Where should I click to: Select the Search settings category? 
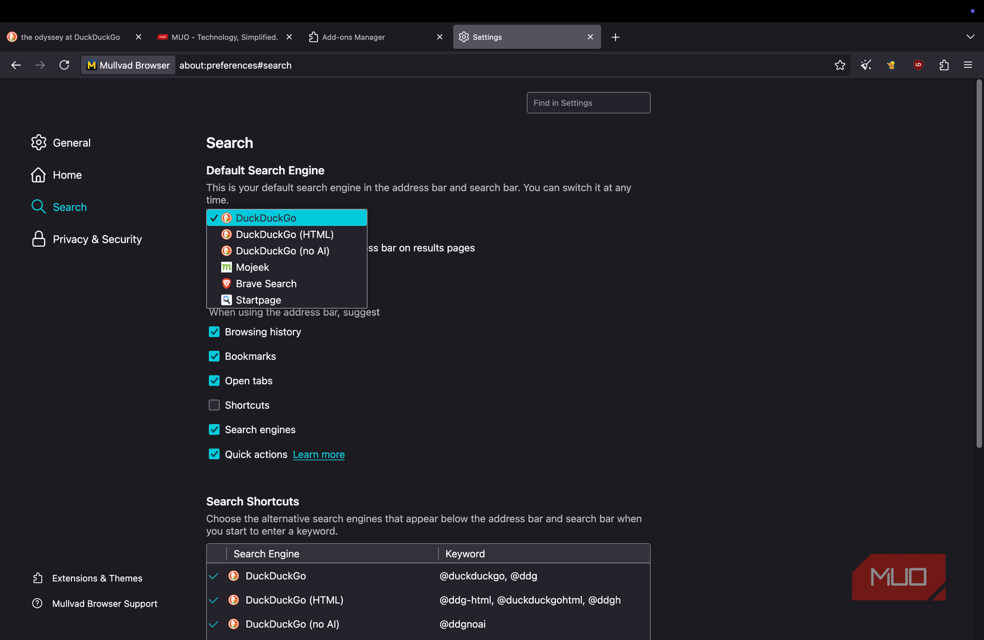pos(59,207)
